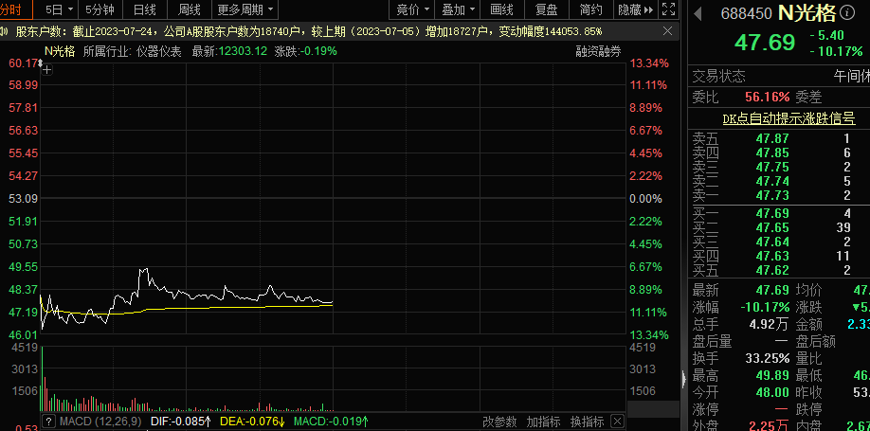Click the speaker icon on the announcement bar
870x431 pixels.
point(5,31)
